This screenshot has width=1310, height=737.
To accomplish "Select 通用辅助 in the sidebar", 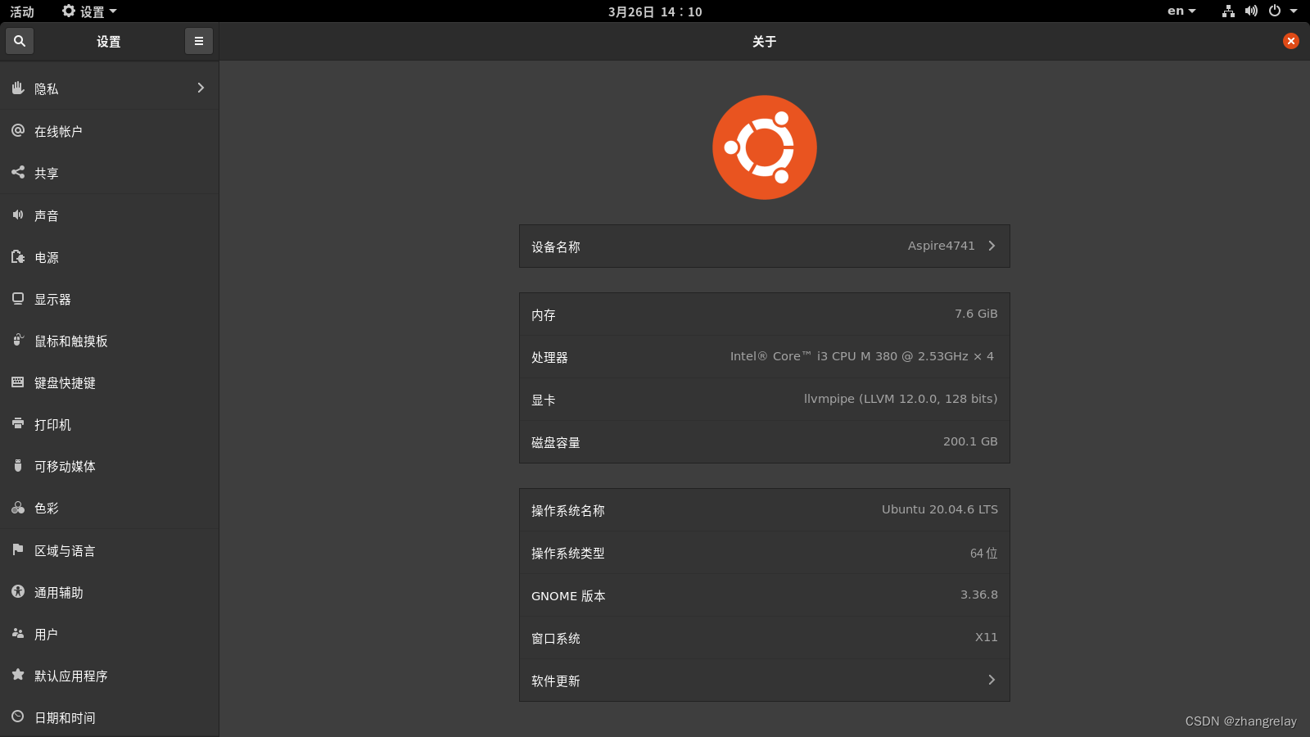I will (x=110, y=592).
